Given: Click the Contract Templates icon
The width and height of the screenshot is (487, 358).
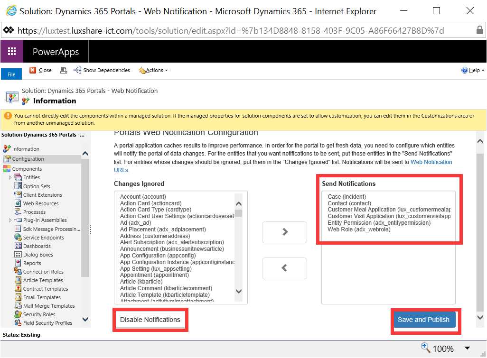Looking at the screenshot, I should [18, 288].
